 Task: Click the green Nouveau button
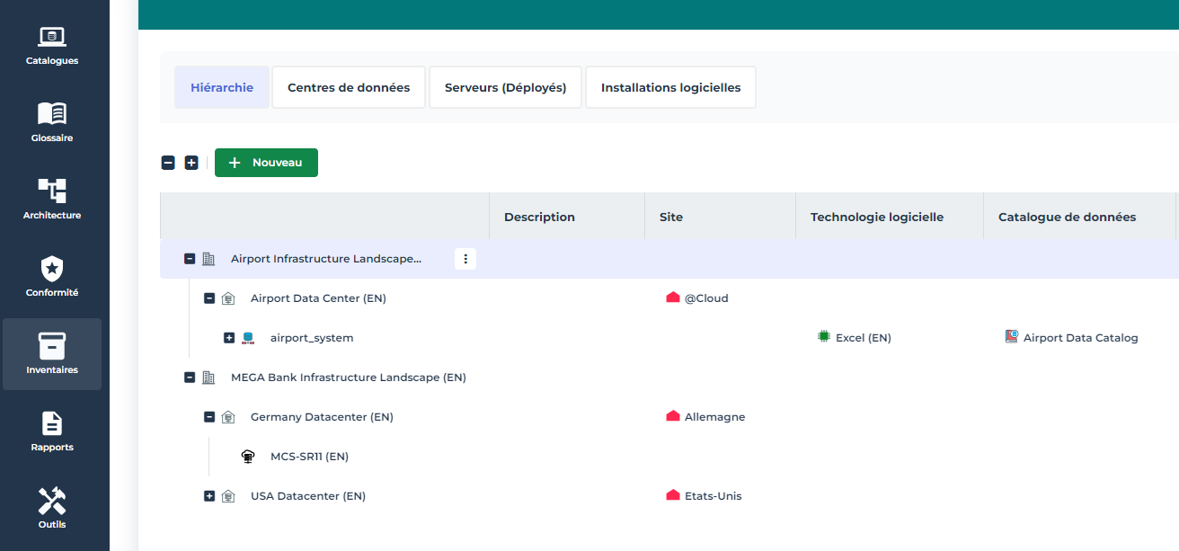pyautogui.click(x=266, y=163)
